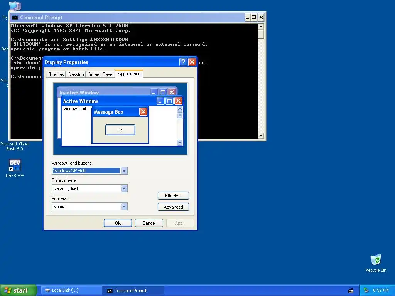Maximize the Command Prompt window
395x296 pixels.
pyautogui.click(x=254, y=17)
